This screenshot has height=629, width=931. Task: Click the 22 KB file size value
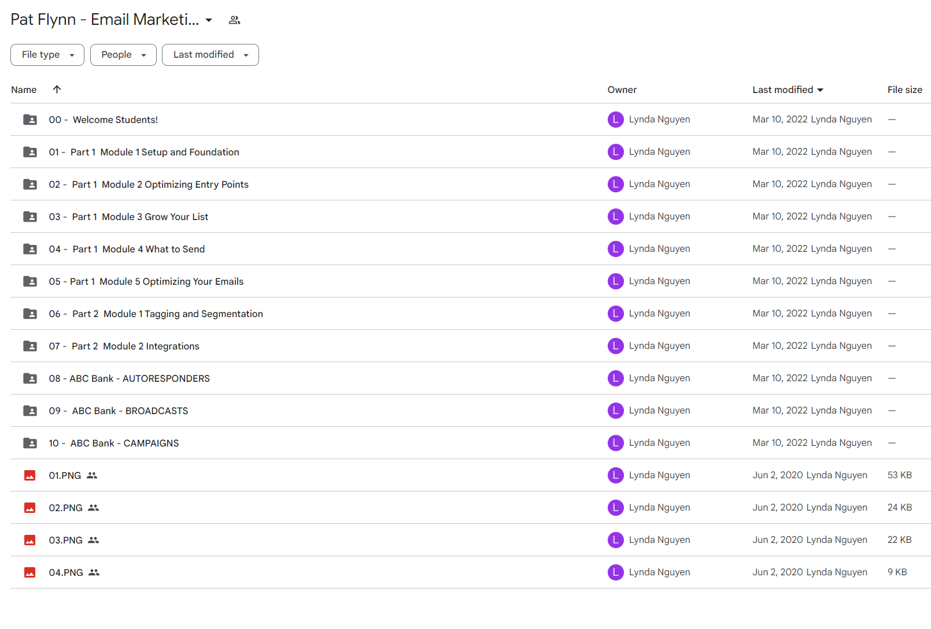click(x=899, y=540)
